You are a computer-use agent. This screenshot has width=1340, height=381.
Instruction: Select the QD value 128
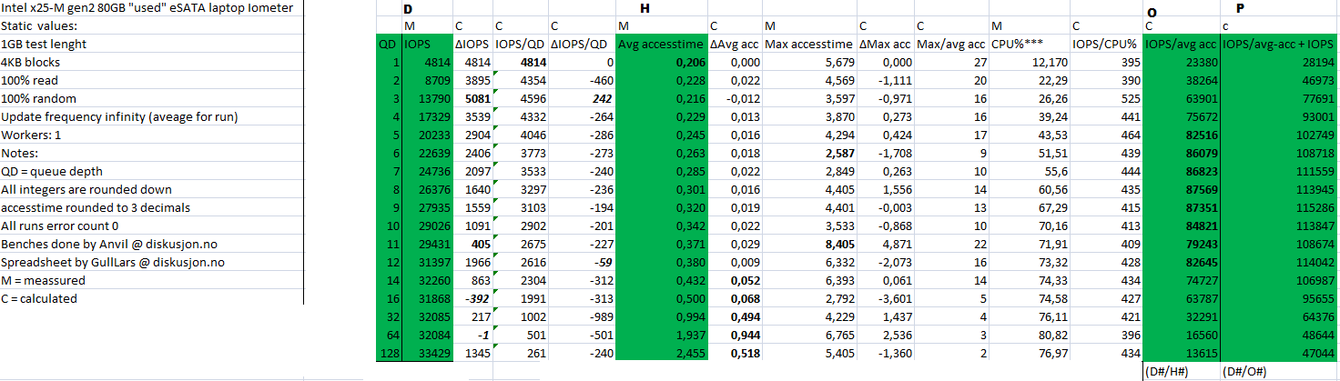390,353
